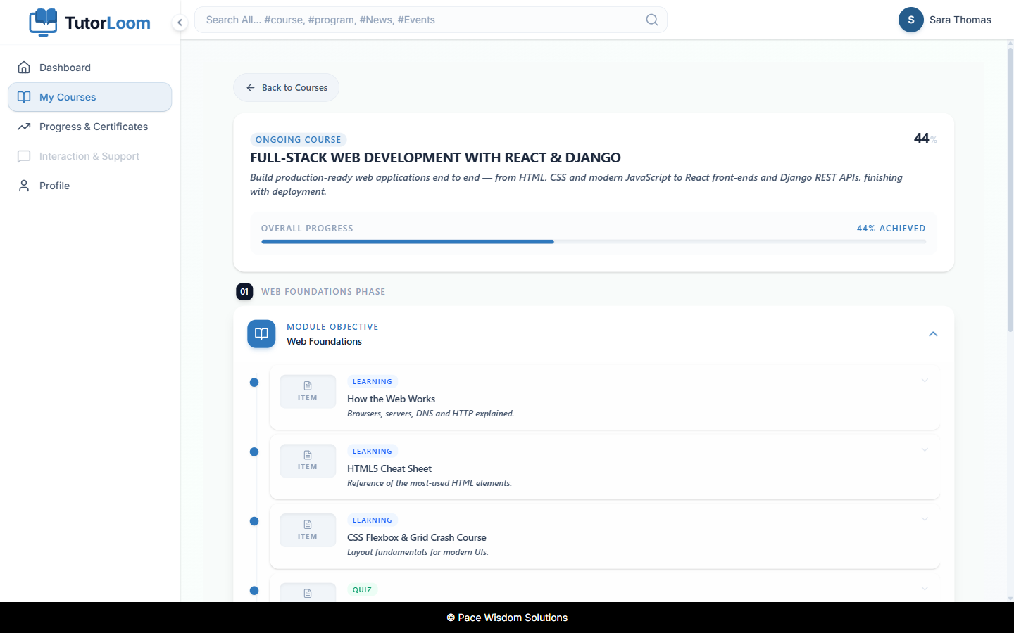
Task: Click the 01 phase number badge
Action: (244, 292)
